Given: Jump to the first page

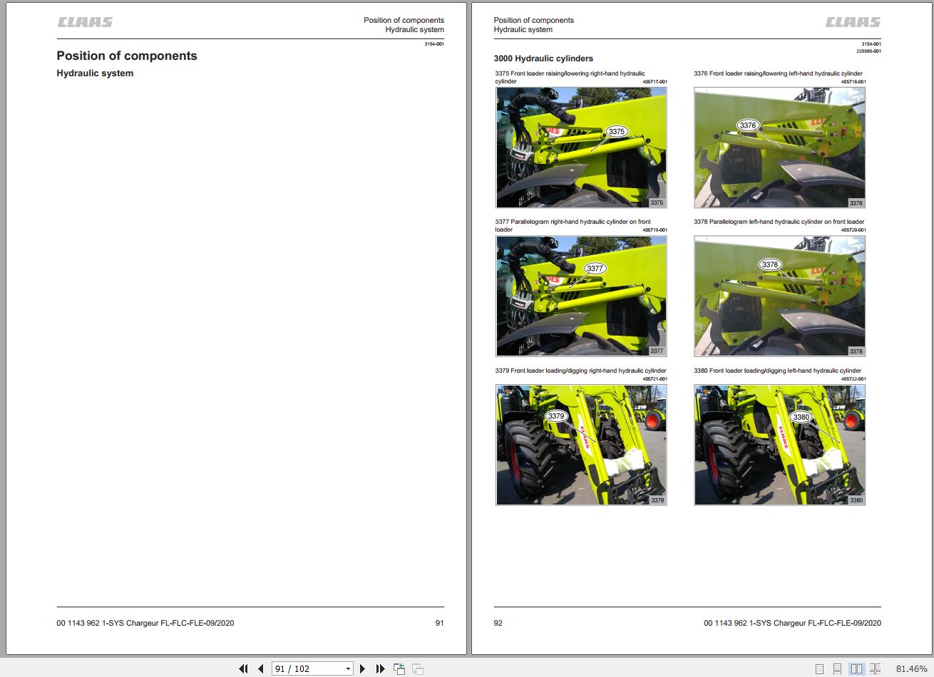Looking at the screenshot, I should [x=243, y=668].
